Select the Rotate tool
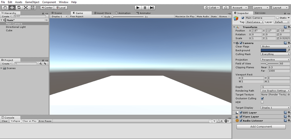Viewport: 291px width, 139px height. coord(19,8)
